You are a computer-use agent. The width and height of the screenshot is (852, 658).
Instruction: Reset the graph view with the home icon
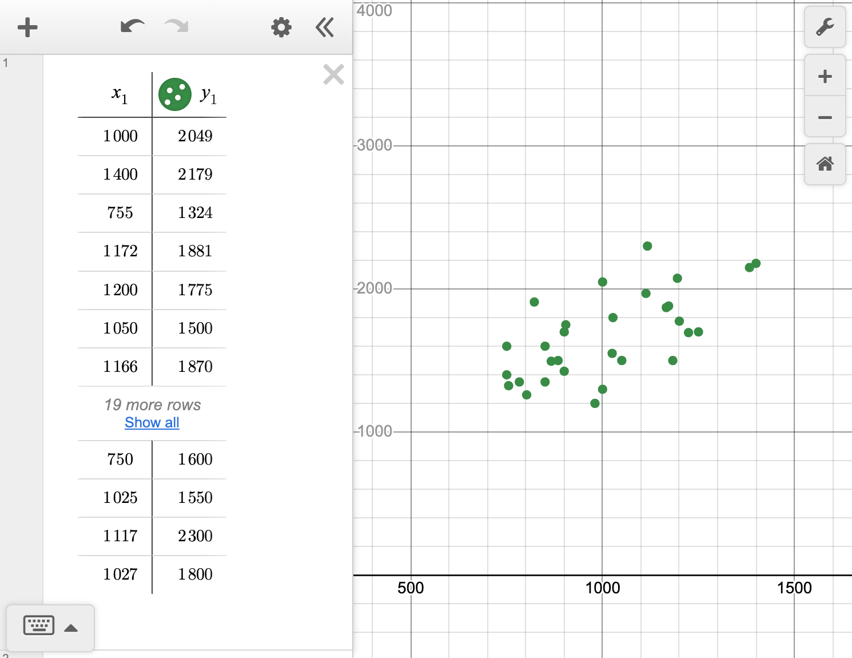(x=825, y=165)
